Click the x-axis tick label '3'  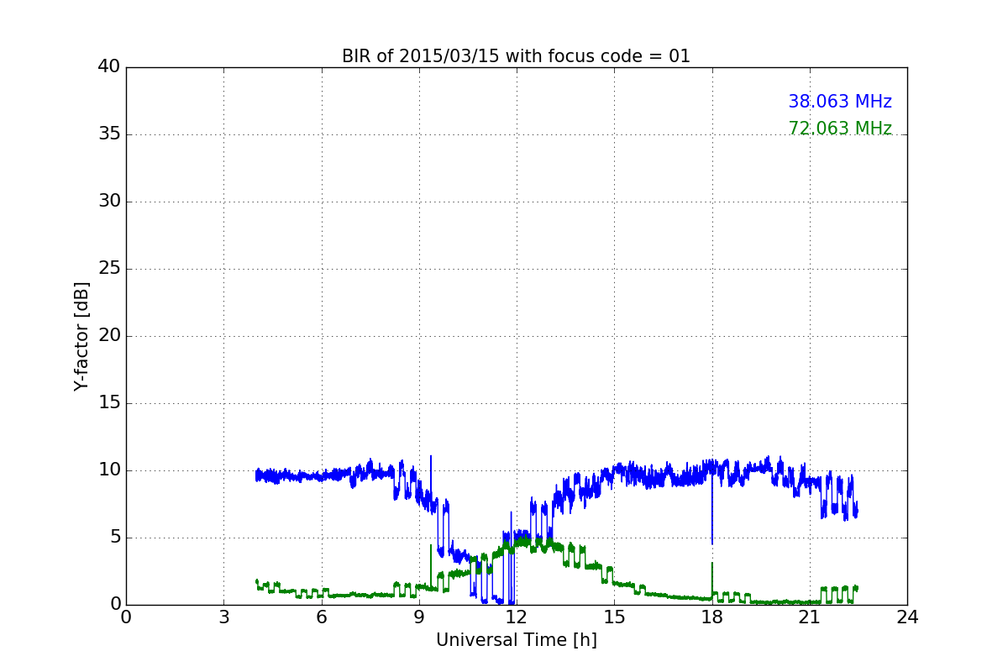pyautogui.click(x=223, y=617)
